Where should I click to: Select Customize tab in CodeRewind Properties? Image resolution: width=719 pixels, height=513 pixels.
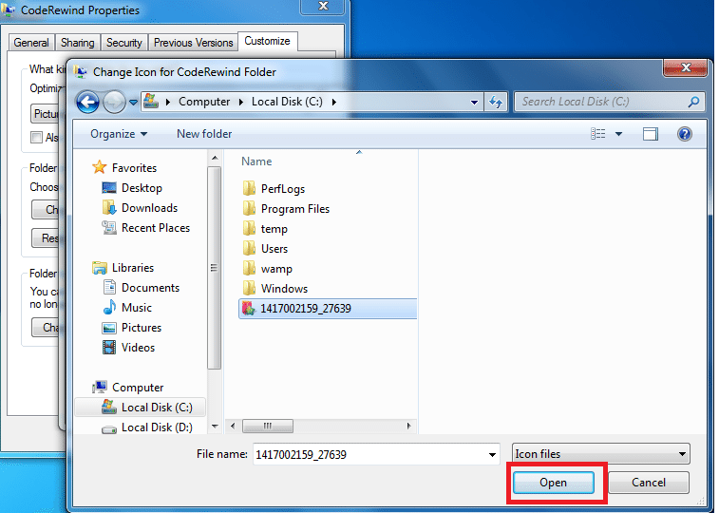click(x=267, y=41)
